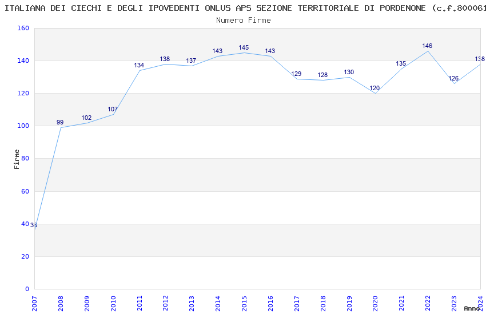Click the y-axis value 160

pos(23,28)
